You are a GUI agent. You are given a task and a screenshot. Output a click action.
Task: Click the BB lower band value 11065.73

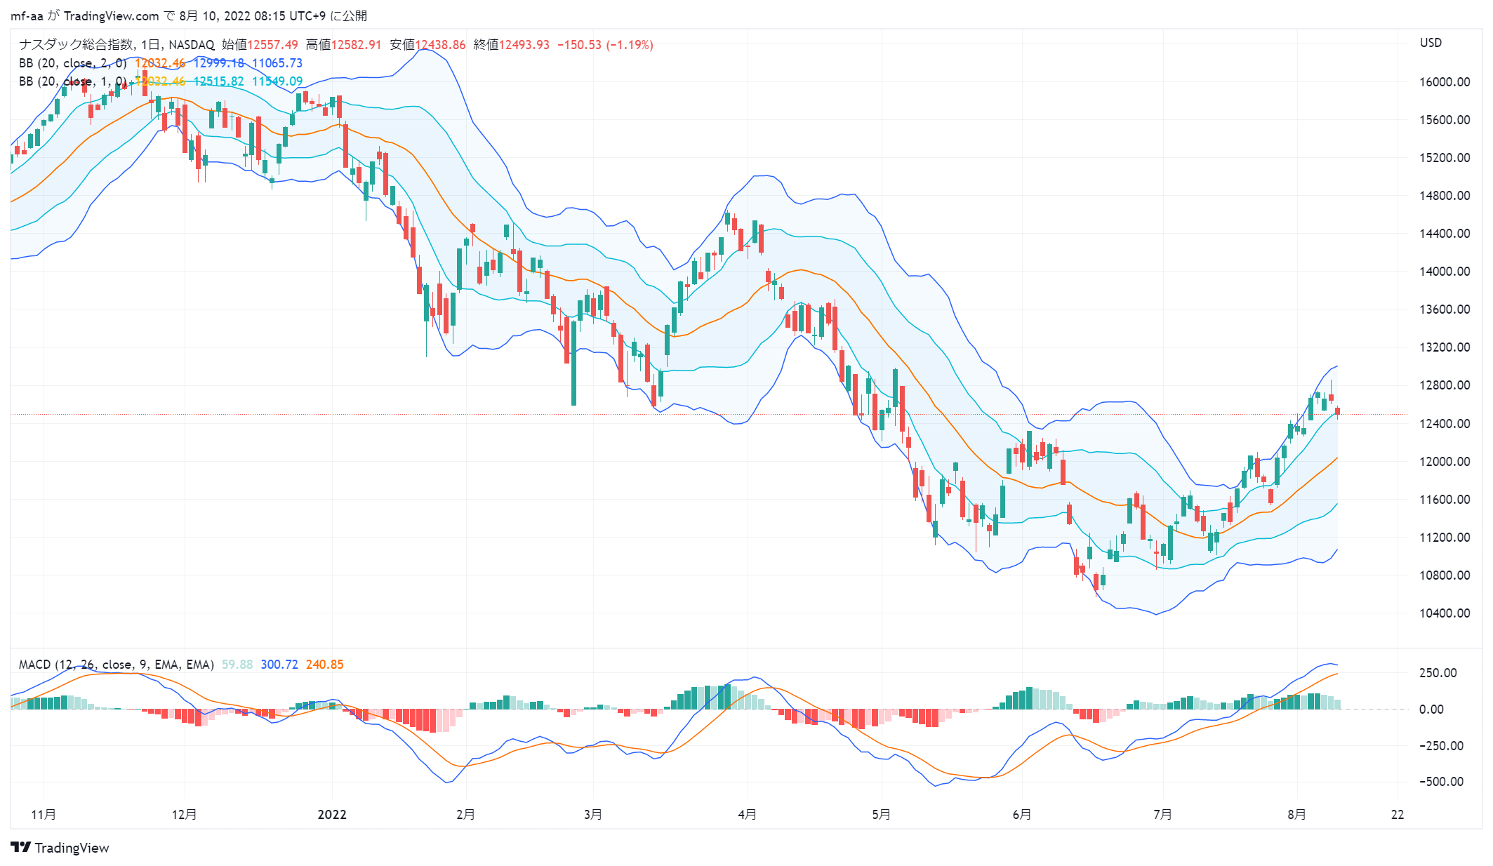tap(277, 63)
